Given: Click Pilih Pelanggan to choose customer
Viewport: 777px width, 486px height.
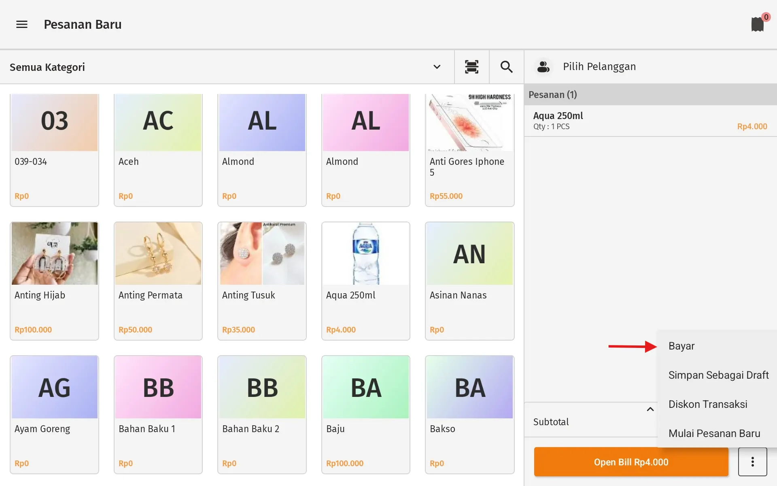Looking at the screenshot, I should (x=599, y=67).
